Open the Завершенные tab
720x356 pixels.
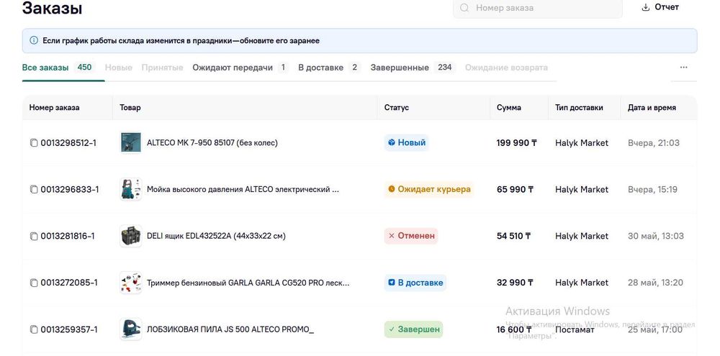point(413,68)
